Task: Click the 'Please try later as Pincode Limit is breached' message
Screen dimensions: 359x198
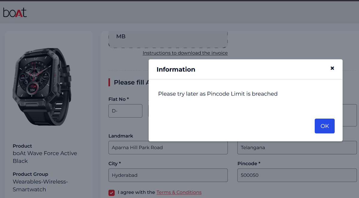Action: 218,94
